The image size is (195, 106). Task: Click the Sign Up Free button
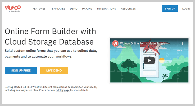(21, 70)
